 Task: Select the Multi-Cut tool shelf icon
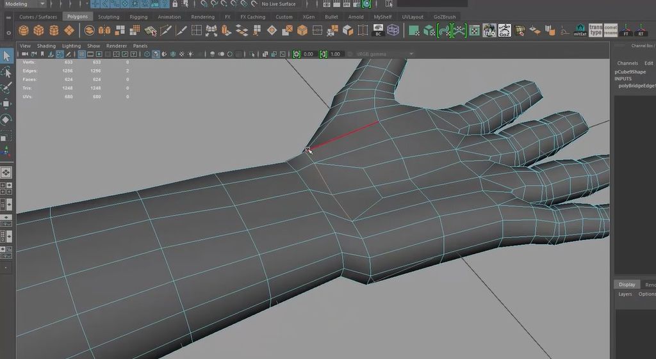click(x=166, y=31)
